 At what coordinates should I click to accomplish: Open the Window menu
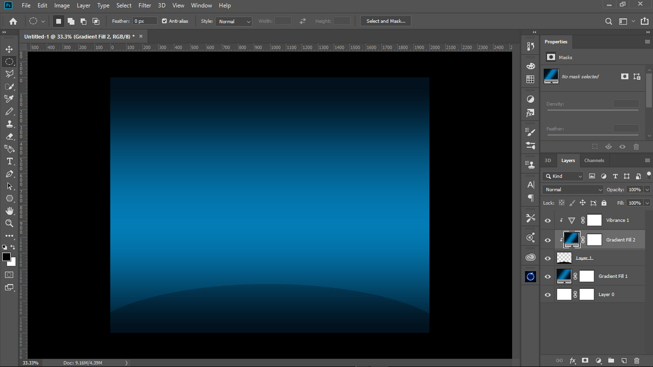pos(202,6)
